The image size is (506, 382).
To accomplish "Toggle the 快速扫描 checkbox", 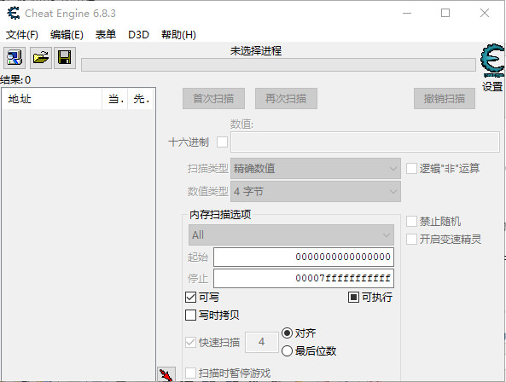I will click(x=191, y=342).
